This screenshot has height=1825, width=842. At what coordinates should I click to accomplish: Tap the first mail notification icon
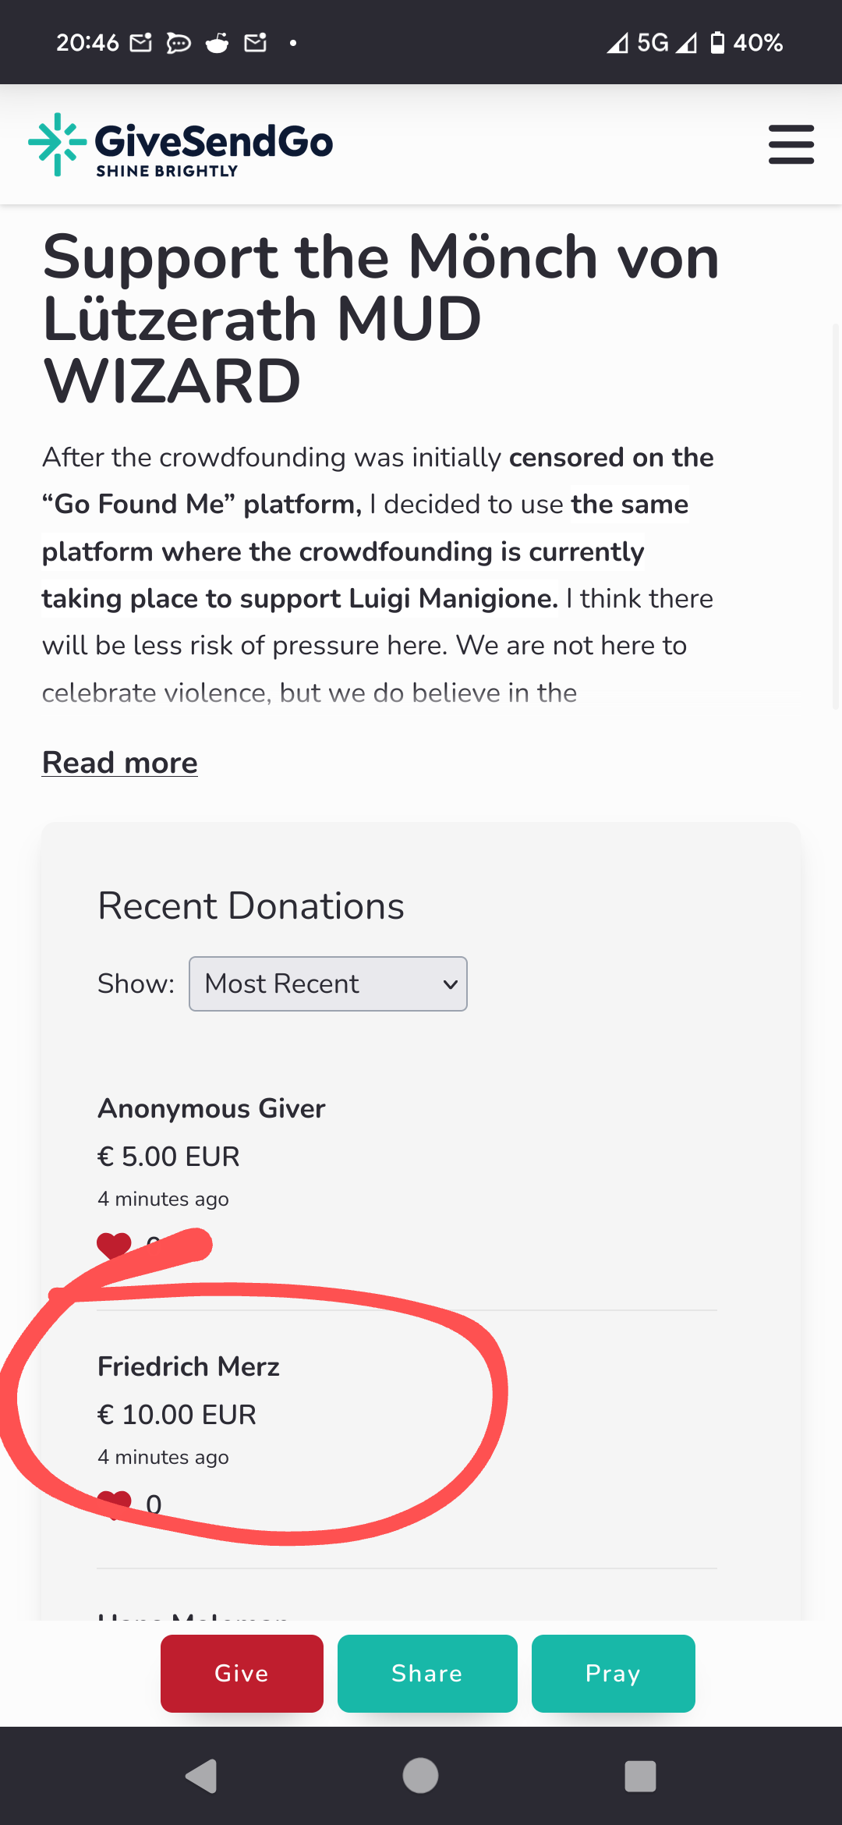(140, 42)
